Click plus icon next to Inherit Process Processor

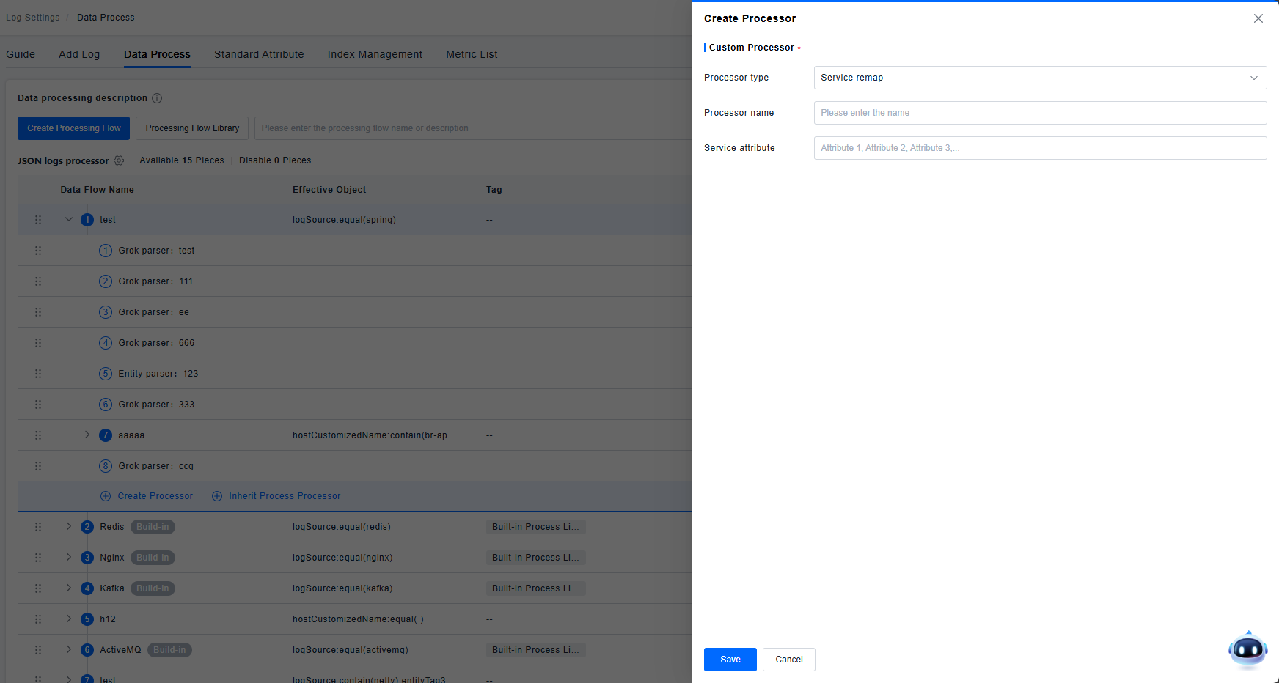click(217, 496)
